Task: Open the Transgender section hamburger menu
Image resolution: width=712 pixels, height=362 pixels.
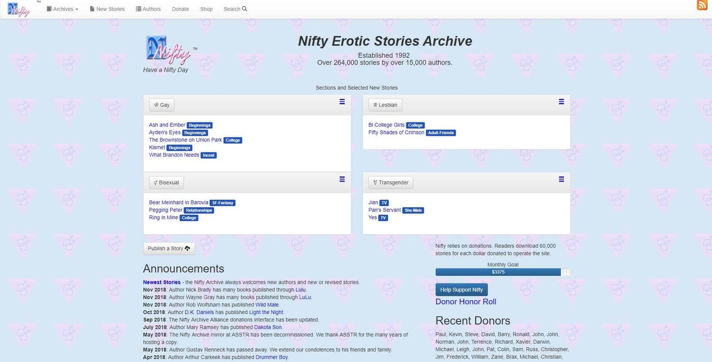Action: coord(562,179)
